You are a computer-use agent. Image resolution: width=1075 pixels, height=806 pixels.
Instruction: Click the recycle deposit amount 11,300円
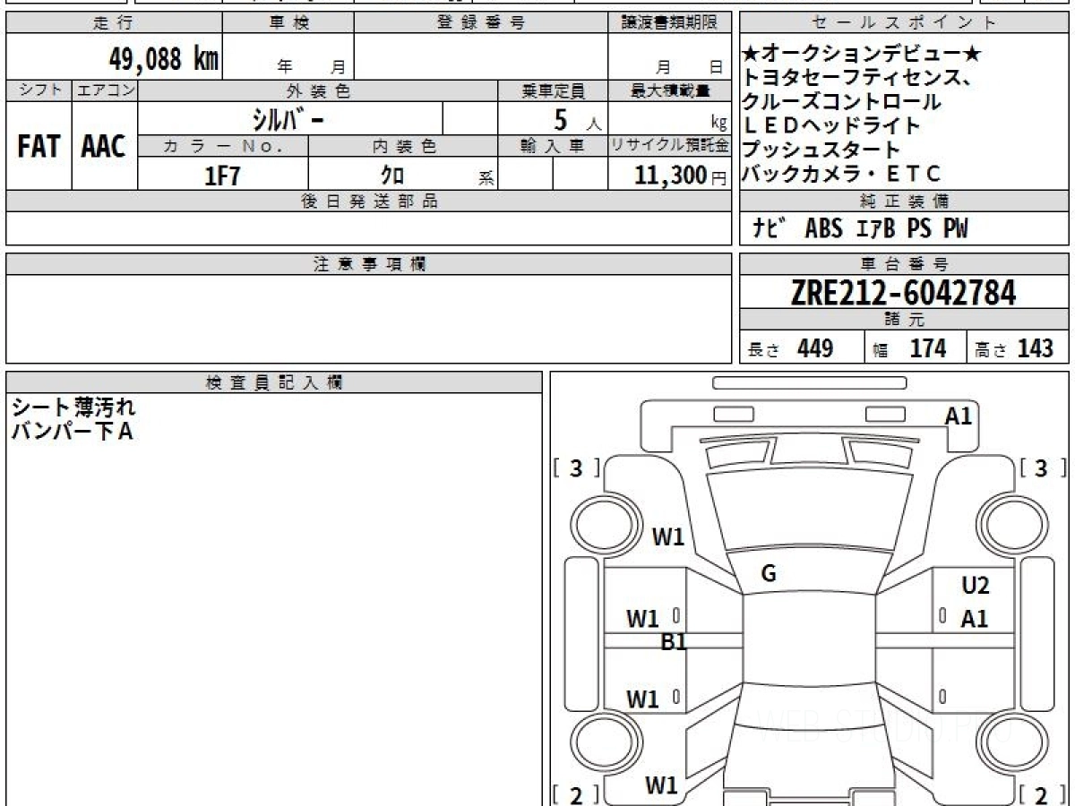click(x=681, y=176)
